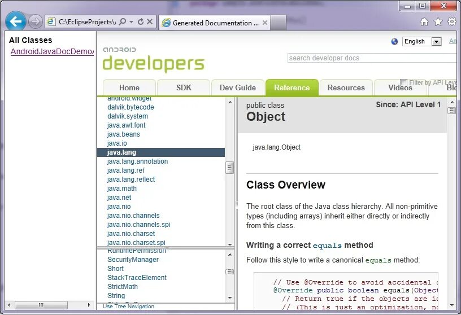Open the English language dropdown
The height and width of the screenshot is (315, 461).
(421, 41)
